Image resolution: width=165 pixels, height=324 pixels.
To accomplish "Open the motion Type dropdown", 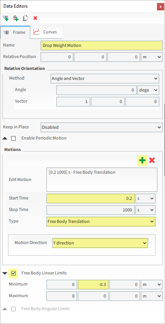I will click(x=101, y=221).
